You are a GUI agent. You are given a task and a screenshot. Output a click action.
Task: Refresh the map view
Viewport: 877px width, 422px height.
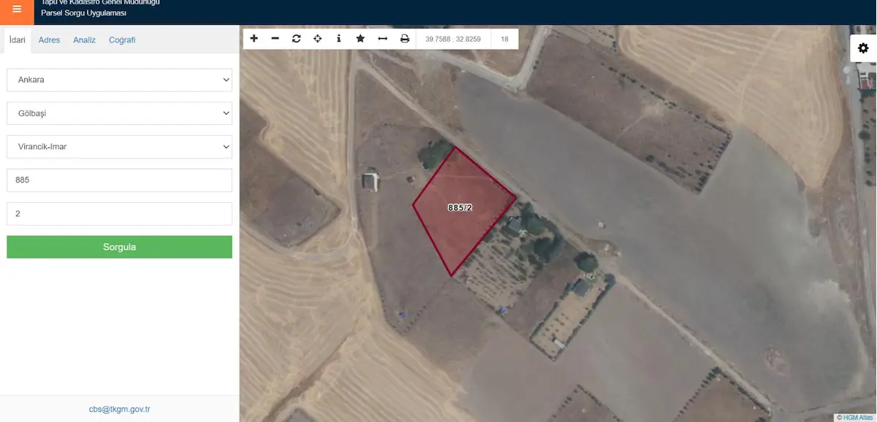pos(296,39)
